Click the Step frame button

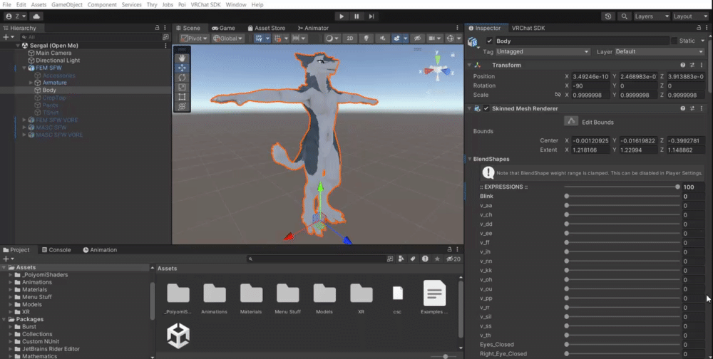371,16
